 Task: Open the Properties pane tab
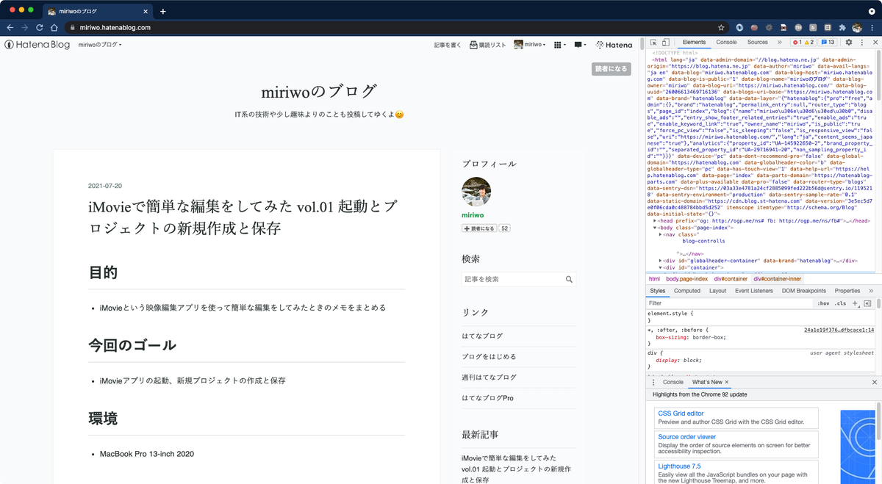[847, 291]
